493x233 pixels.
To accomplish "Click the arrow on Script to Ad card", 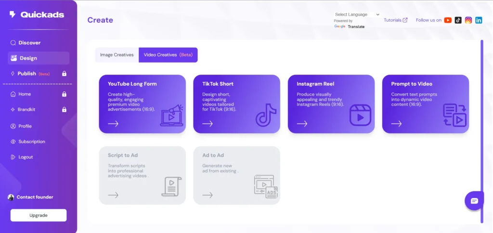I will pyautogui.click(x=113, y=195).
